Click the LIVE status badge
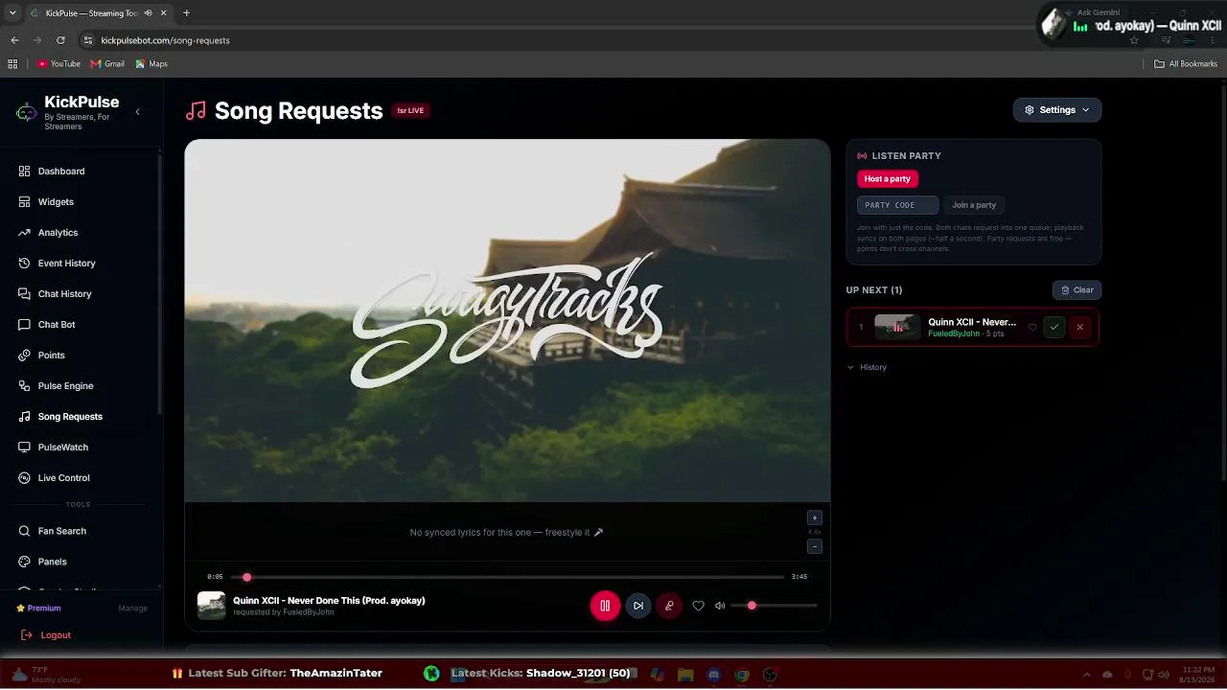 point(410,111)
